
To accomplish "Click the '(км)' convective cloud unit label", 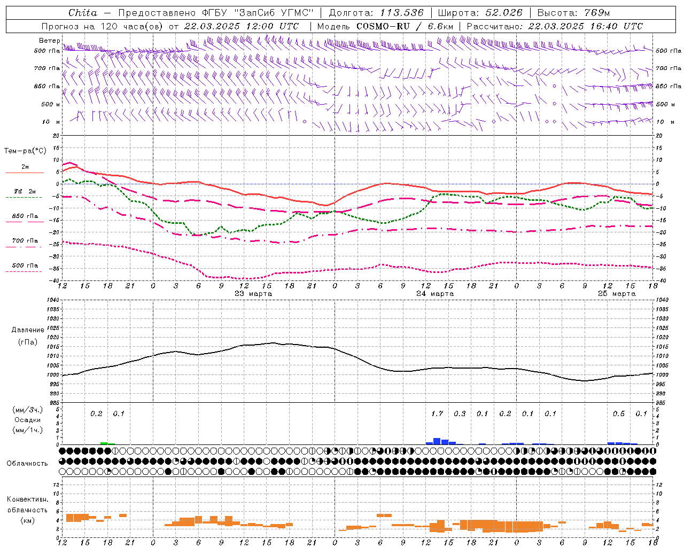I will (27, 520).
